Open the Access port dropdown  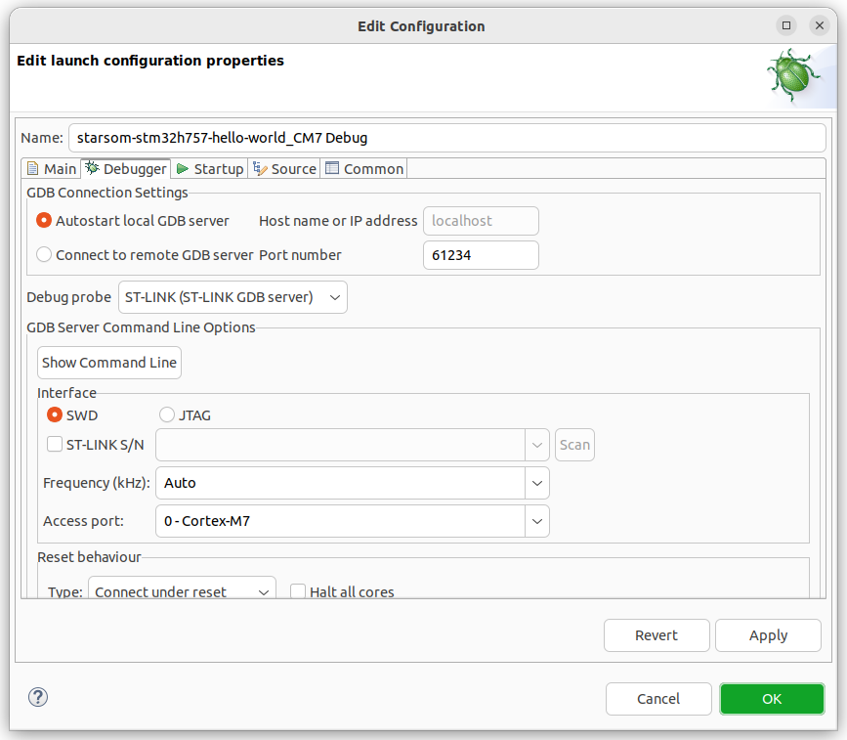[536, 522]
